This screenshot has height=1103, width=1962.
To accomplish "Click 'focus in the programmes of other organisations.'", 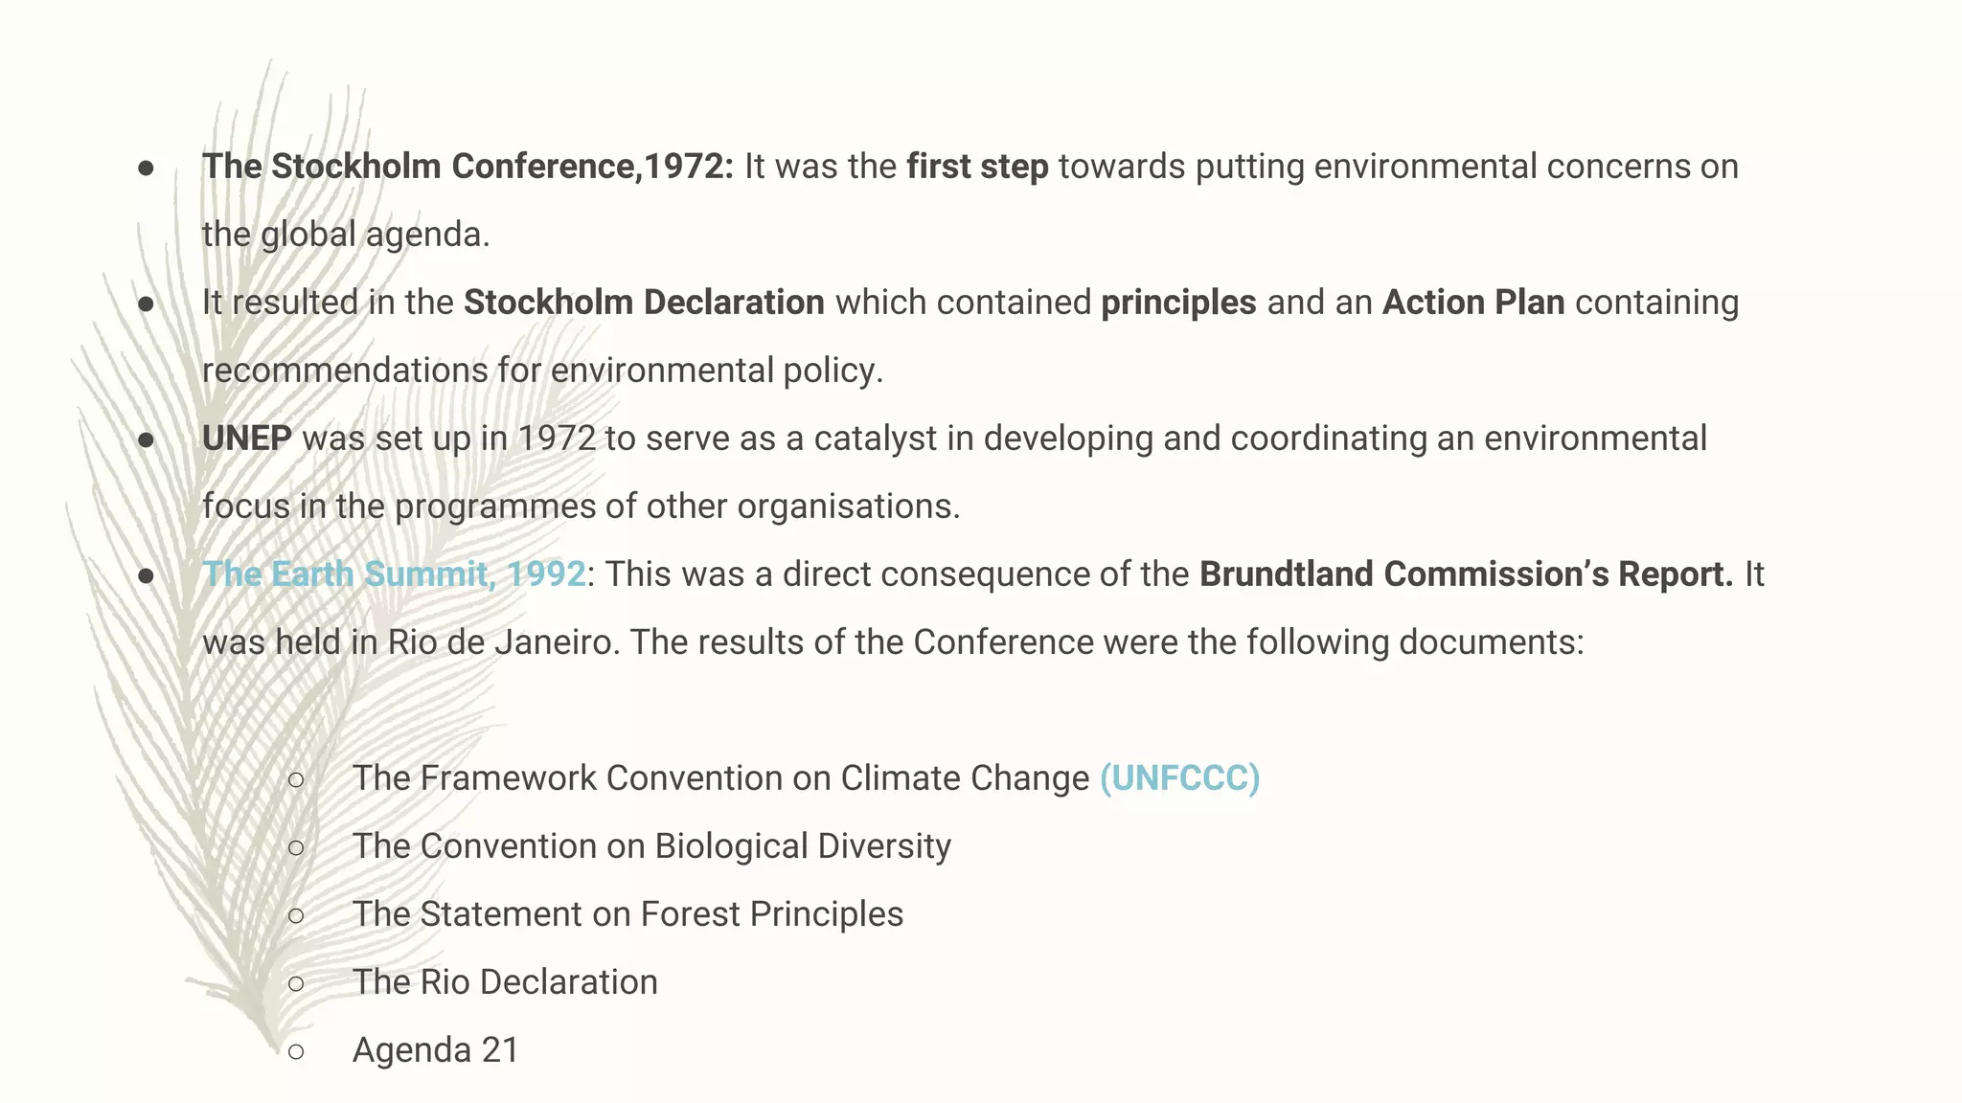I will (581, 506).
